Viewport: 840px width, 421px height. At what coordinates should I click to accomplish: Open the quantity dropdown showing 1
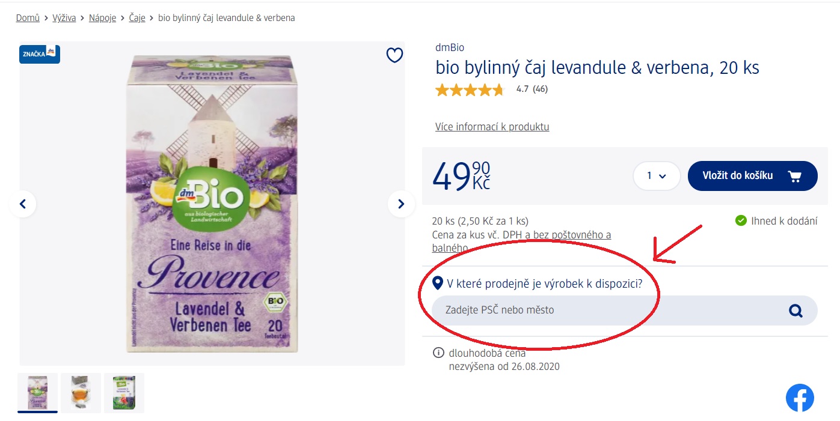(x=656, y=176)
